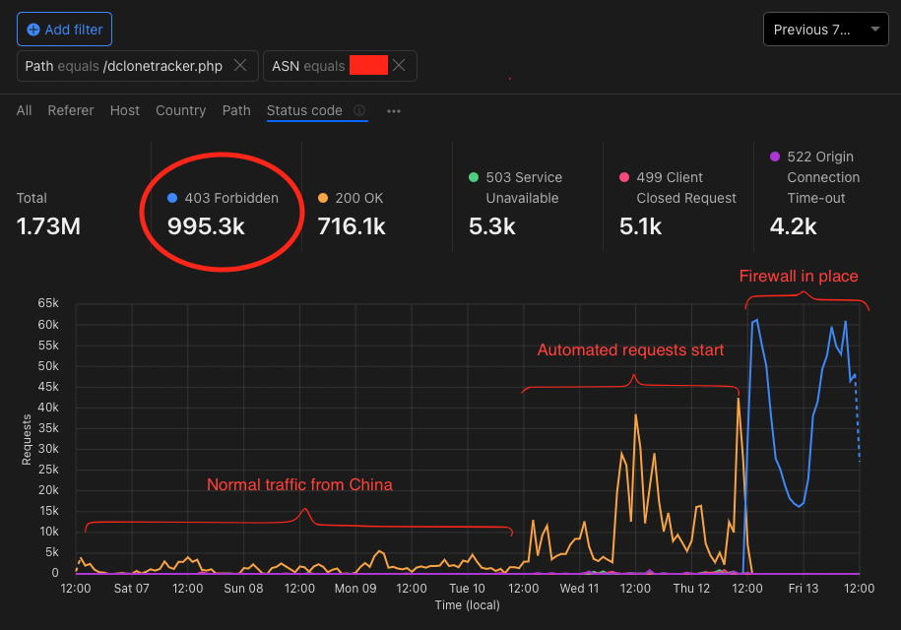Select the All grouping link

[24, 110]
